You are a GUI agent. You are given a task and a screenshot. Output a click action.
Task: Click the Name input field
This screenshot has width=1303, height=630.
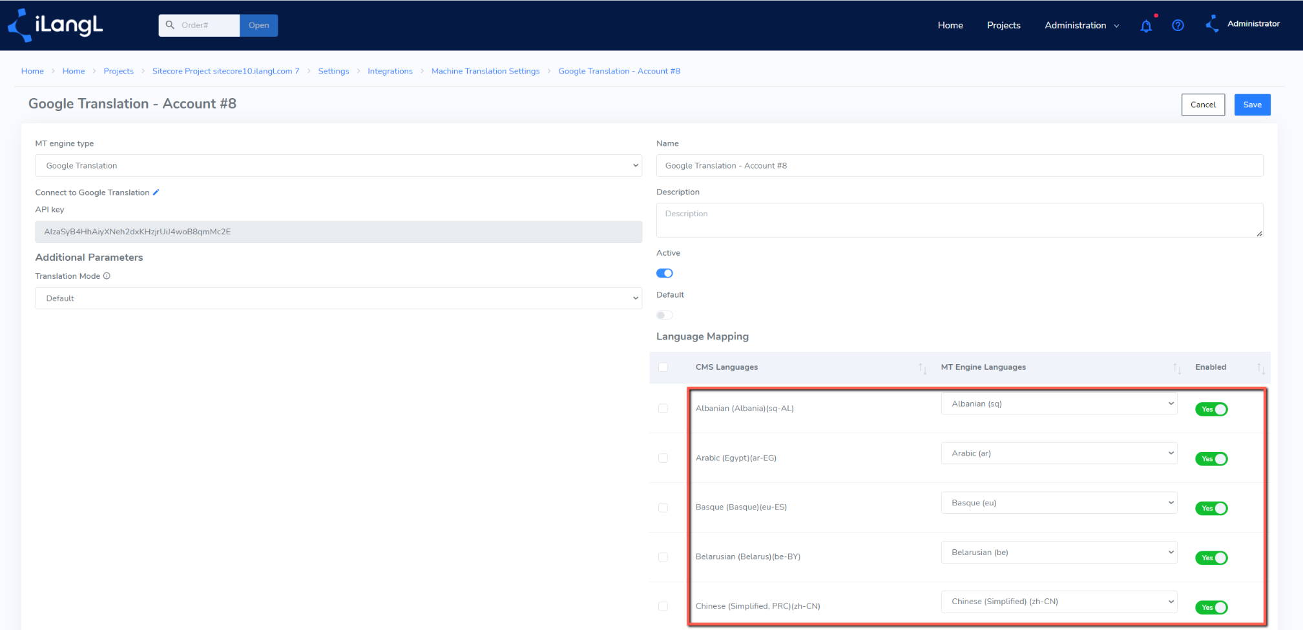959,165
